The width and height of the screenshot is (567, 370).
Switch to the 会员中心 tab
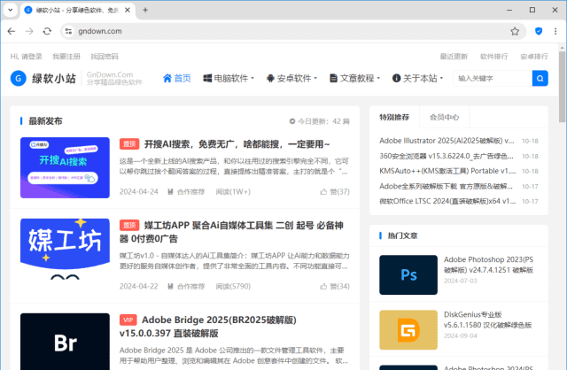[445, 117]
